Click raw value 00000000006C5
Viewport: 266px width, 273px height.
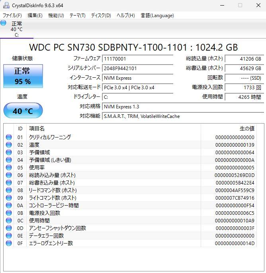235,213
